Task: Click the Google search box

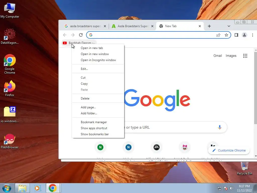Action: (x=175, y=127)
